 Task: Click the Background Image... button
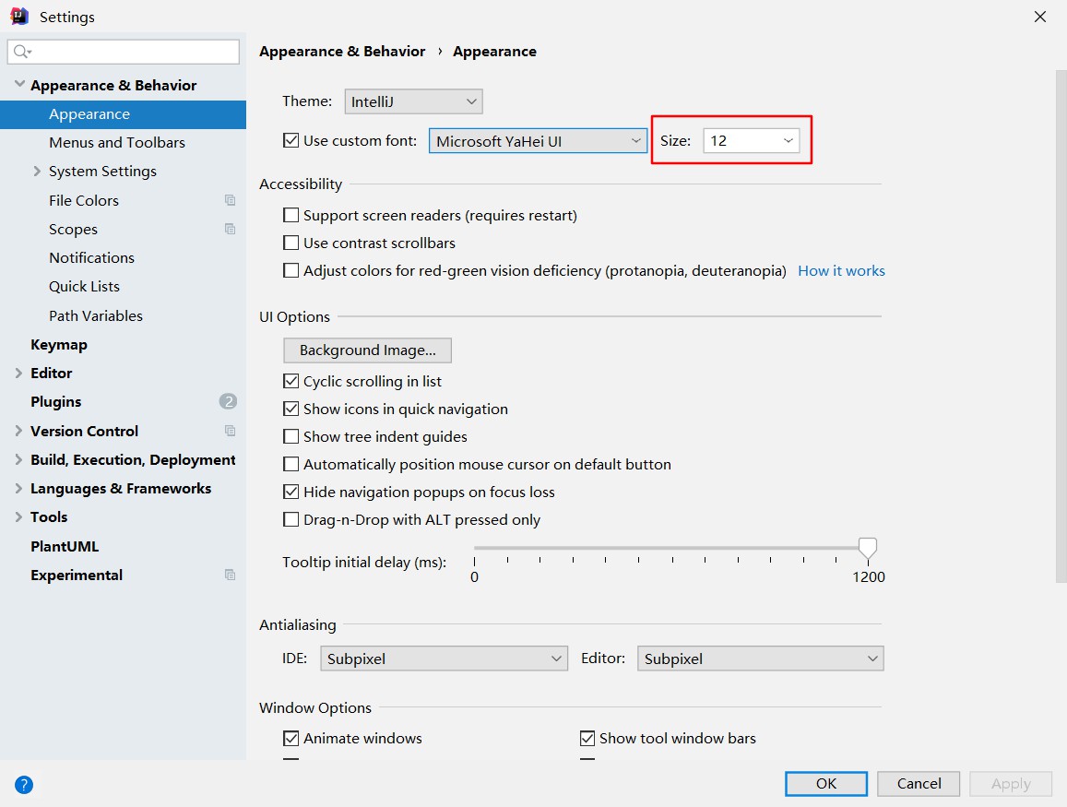(367, 350)
